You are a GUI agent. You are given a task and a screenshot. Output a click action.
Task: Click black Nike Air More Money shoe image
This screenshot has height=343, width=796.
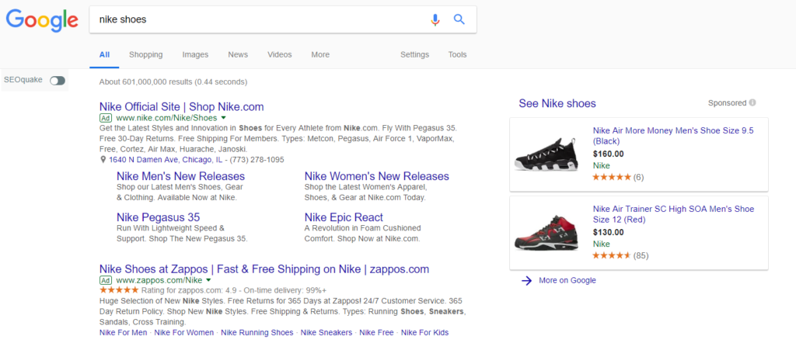548,154
